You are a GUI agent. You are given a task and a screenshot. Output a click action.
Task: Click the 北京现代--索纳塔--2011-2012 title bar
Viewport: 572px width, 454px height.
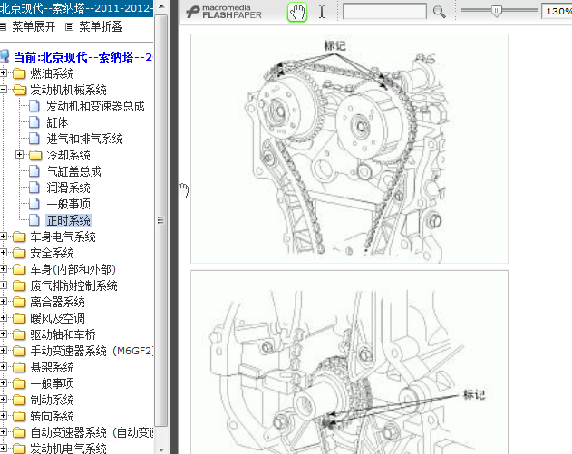tap(77, 8)
